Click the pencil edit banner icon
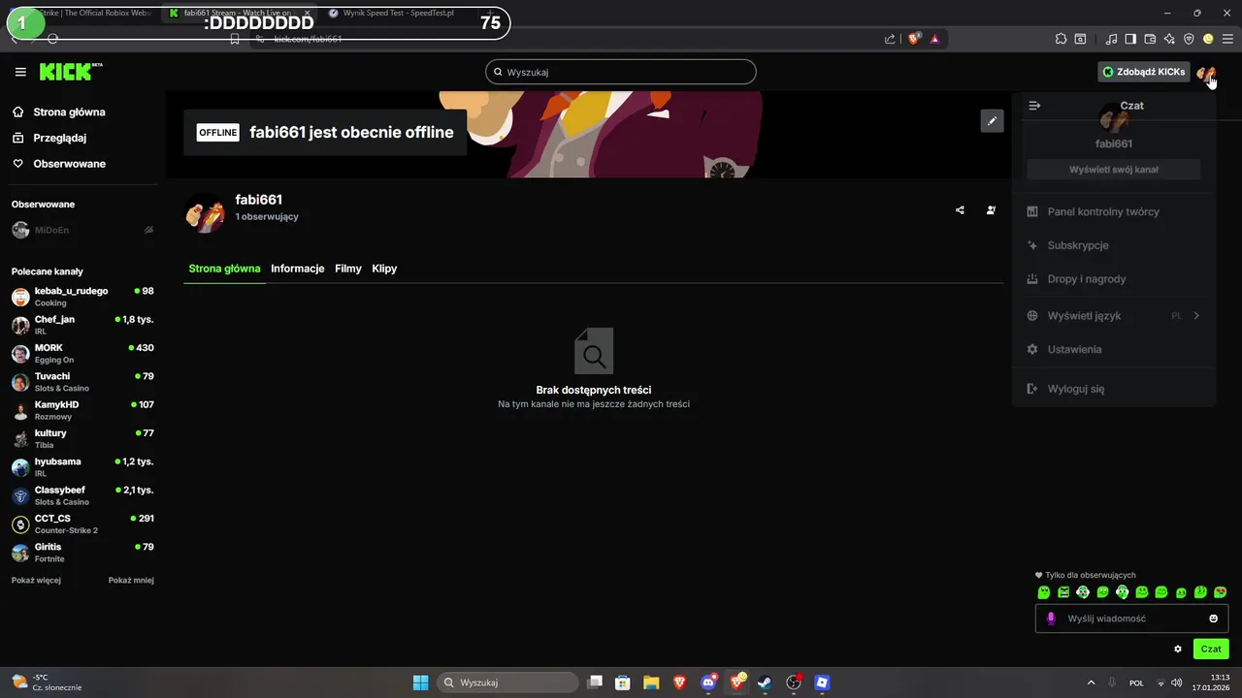Viewport: 1242px width, 698px height. 992,121
